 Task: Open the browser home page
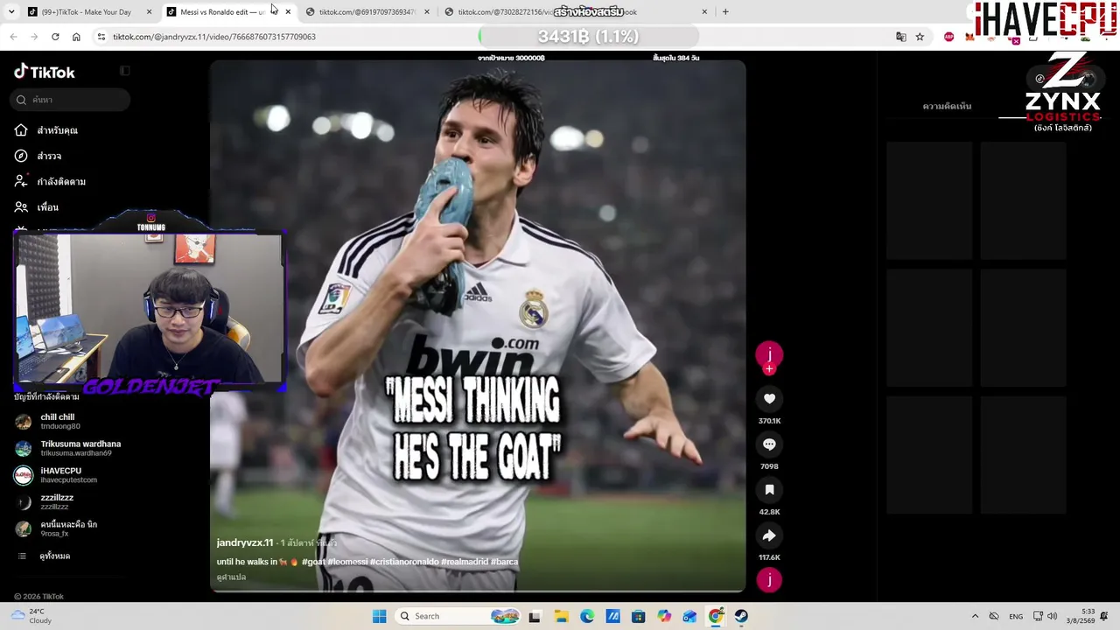click(76, 37)
